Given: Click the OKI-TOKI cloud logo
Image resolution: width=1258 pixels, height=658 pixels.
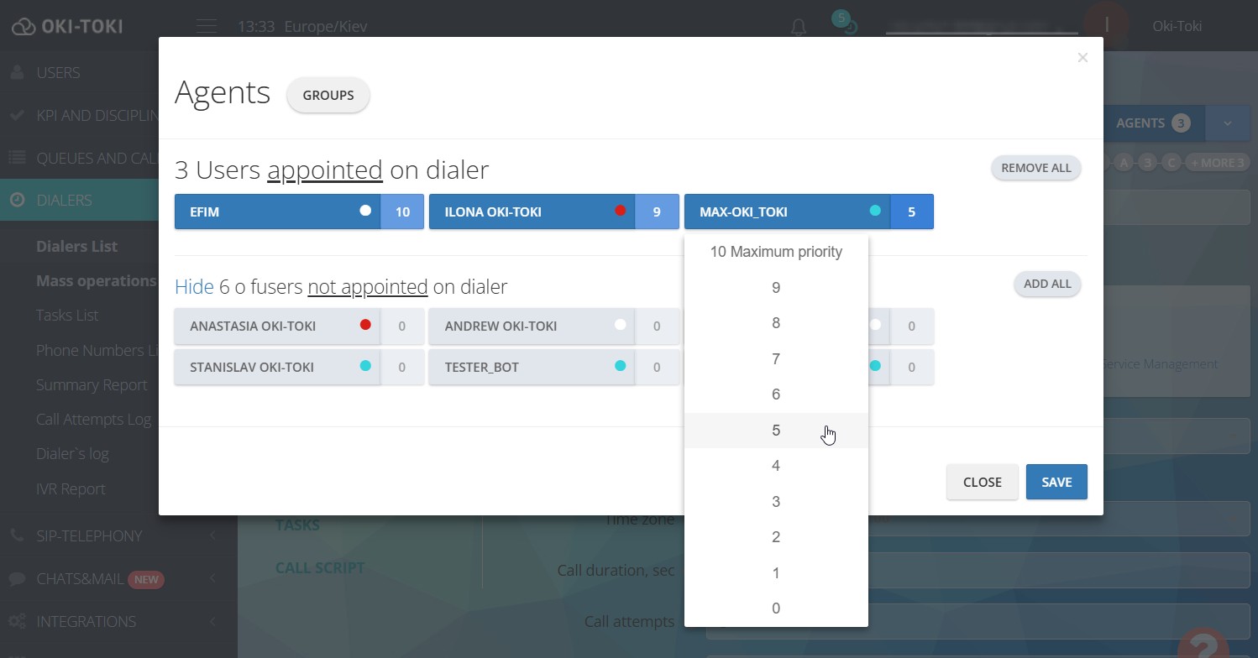Looking at the screenshot, I should [67, 26].
